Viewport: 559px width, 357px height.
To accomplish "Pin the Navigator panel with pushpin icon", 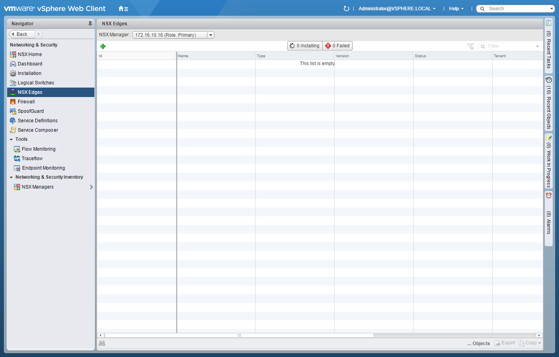I will click(x=90, y=24).
